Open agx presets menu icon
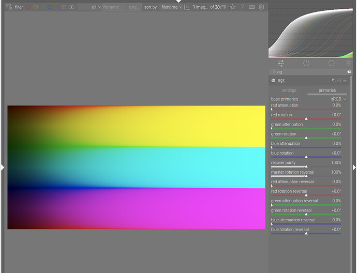The image size is (357, 273). click(x=345, y=80)
